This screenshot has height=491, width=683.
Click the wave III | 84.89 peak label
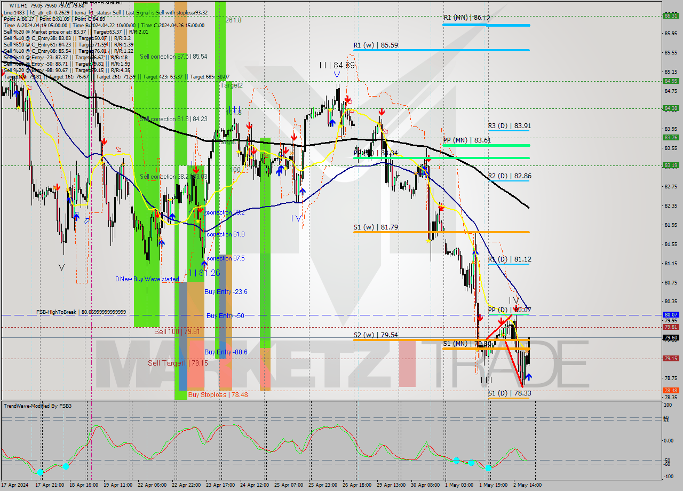click(337, 65)
